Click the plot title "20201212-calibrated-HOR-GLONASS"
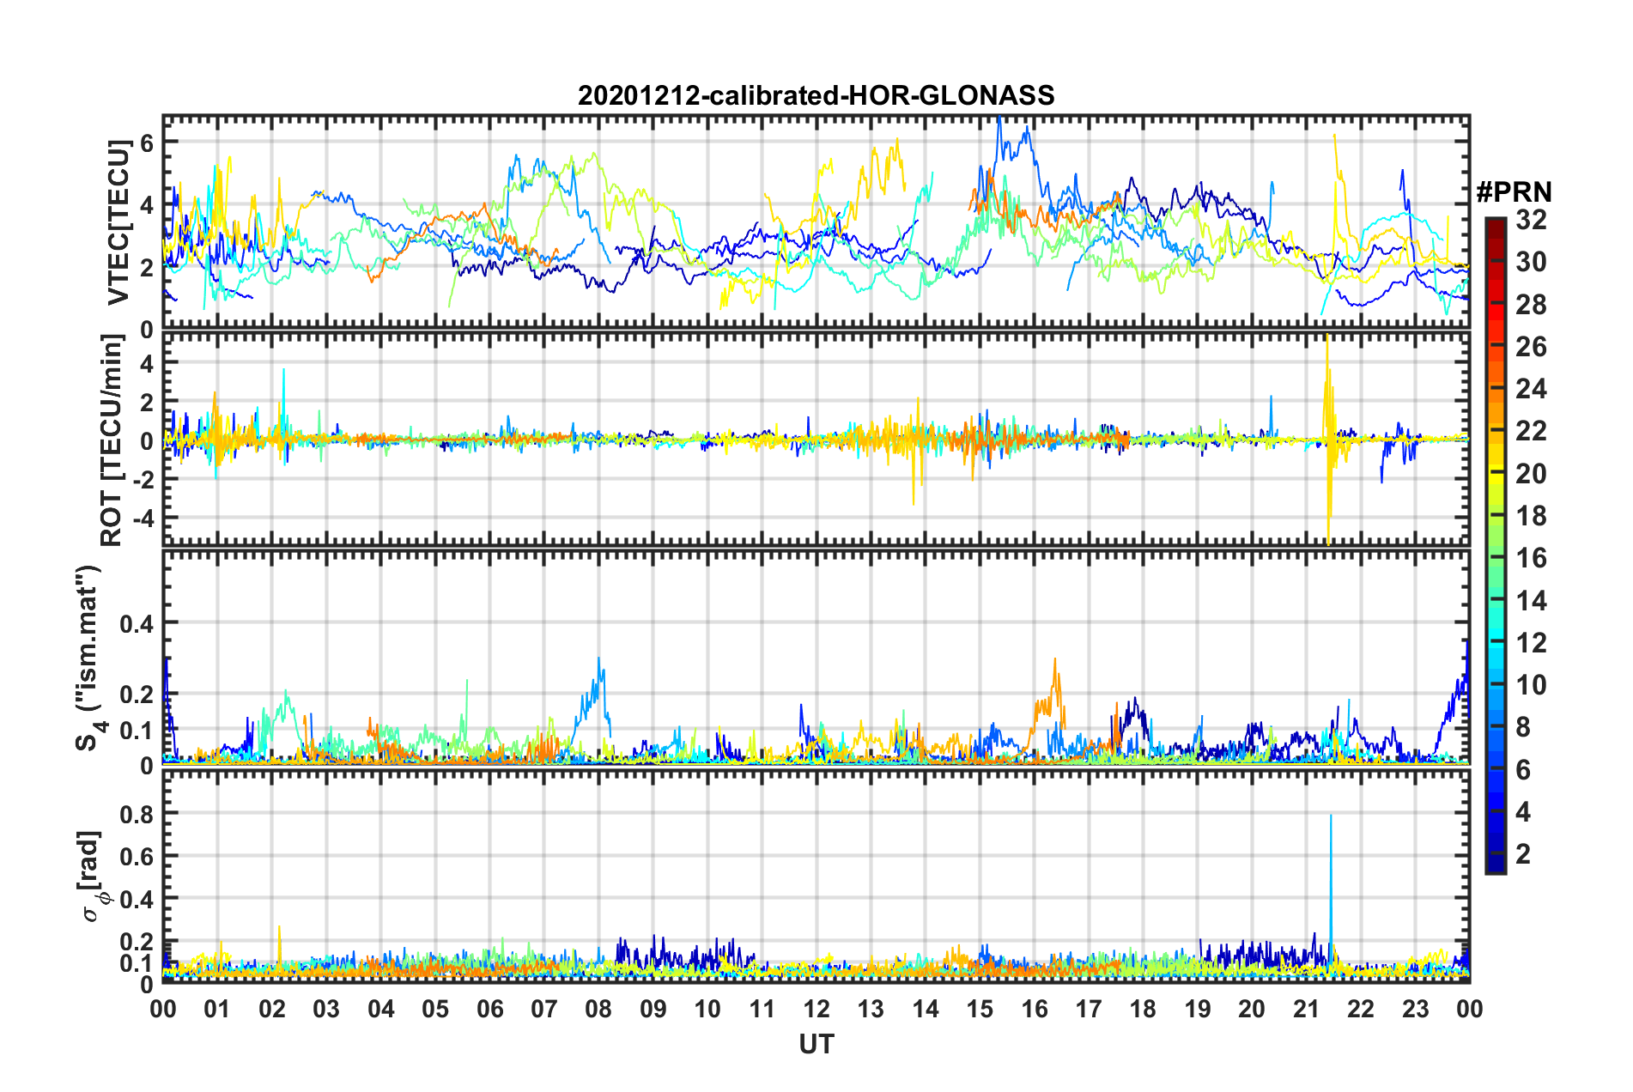This screenshot has width=1633, height=1092. (816, 95)
